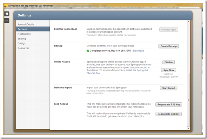The width and height of the screenshot is (207, 139).
Task: Open Notifications settings section
Action: (24, 34)
